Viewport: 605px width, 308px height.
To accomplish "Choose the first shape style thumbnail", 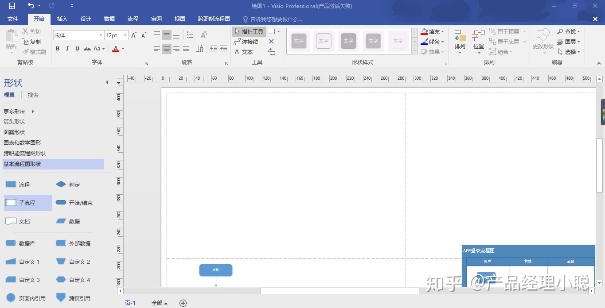I will [x=299, y=41].
